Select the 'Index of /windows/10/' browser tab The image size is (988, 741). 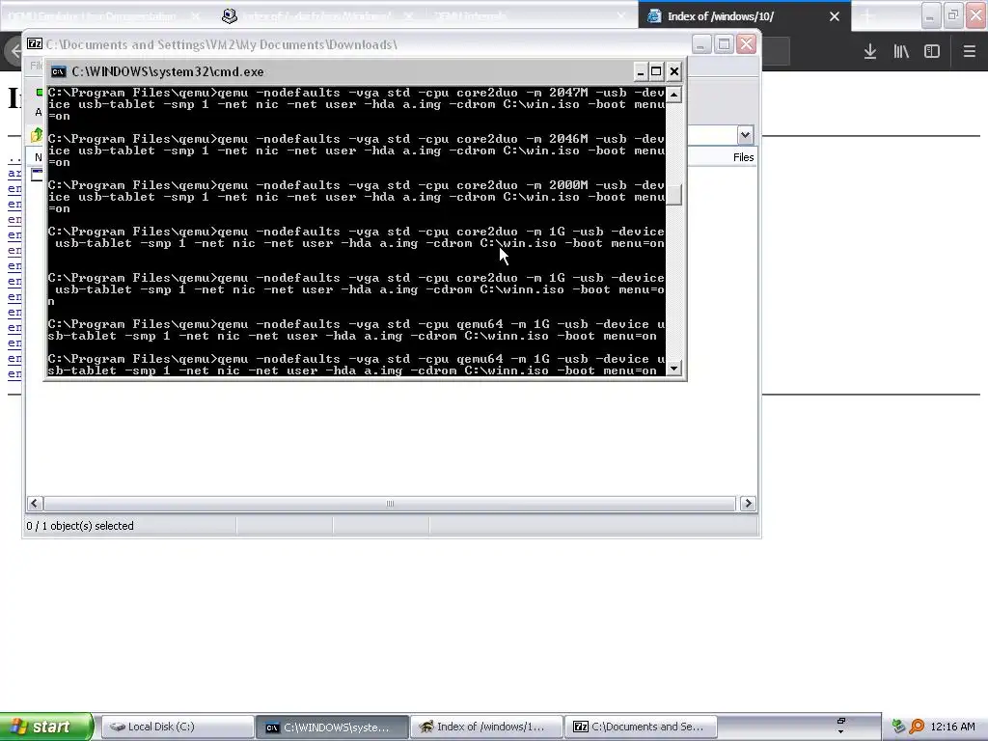(x=745, y=16)
